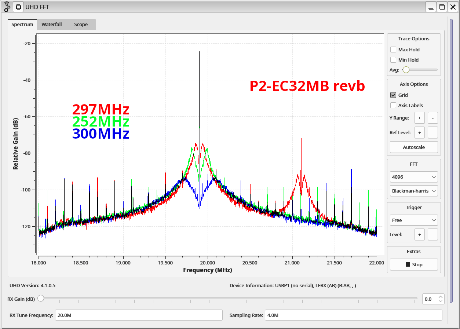Uncheck the Grid checkbox

point(393,95)
